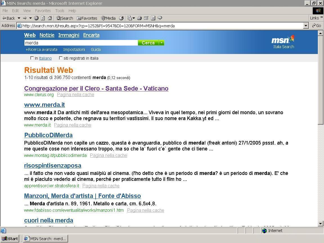324x243 pixels.
Task: Open the Messenger toolbar icon
Action: pyautogui.click(x=160, y=18)
